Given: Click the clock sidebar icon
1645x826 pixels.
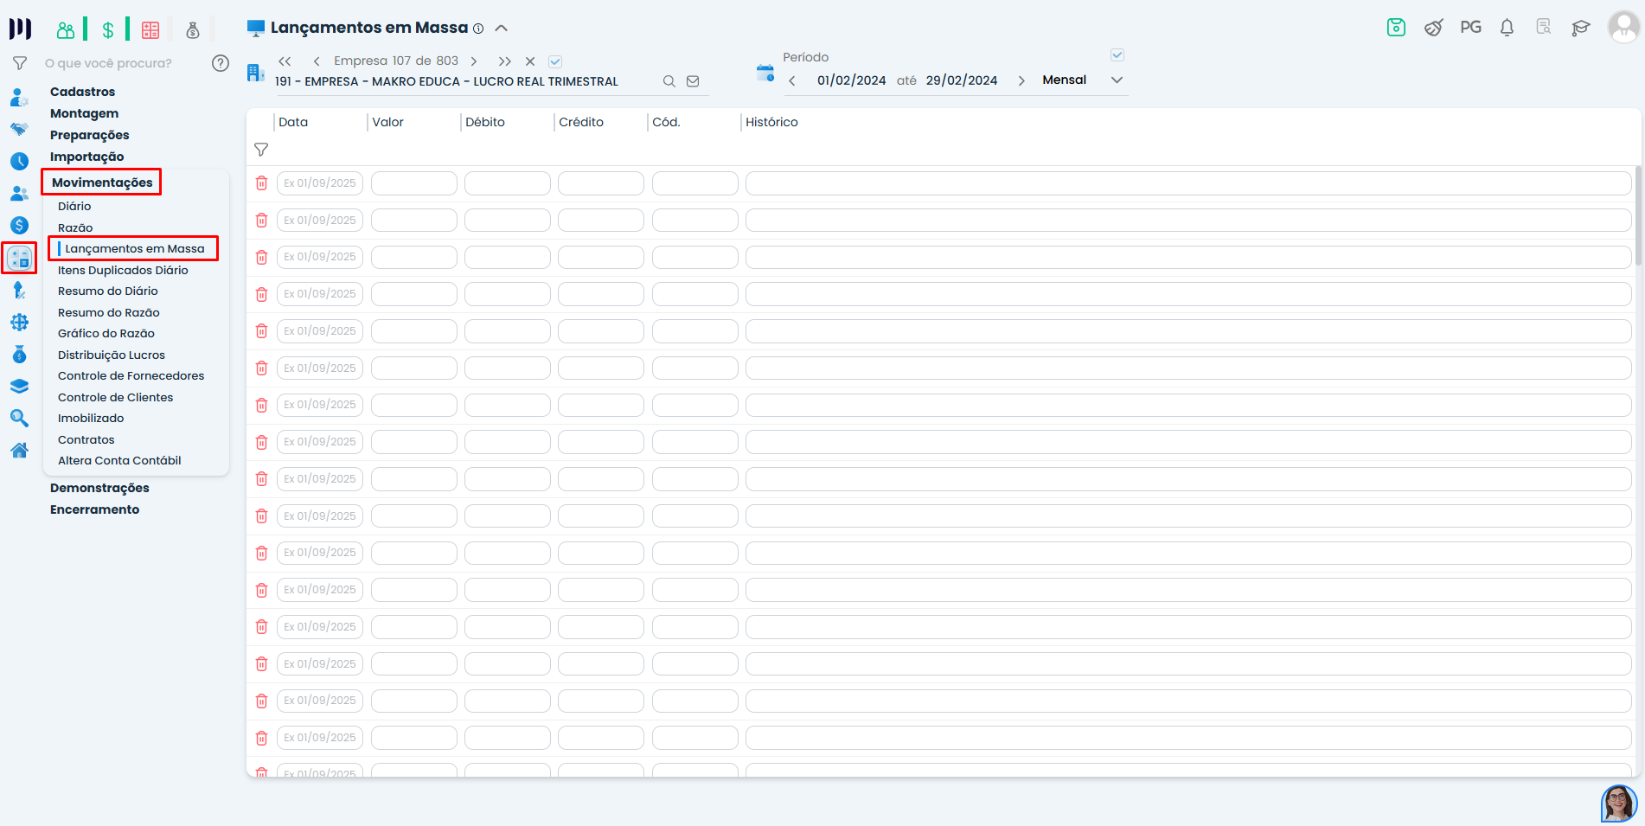Looking at the screenshot, I should pos(19,162).
